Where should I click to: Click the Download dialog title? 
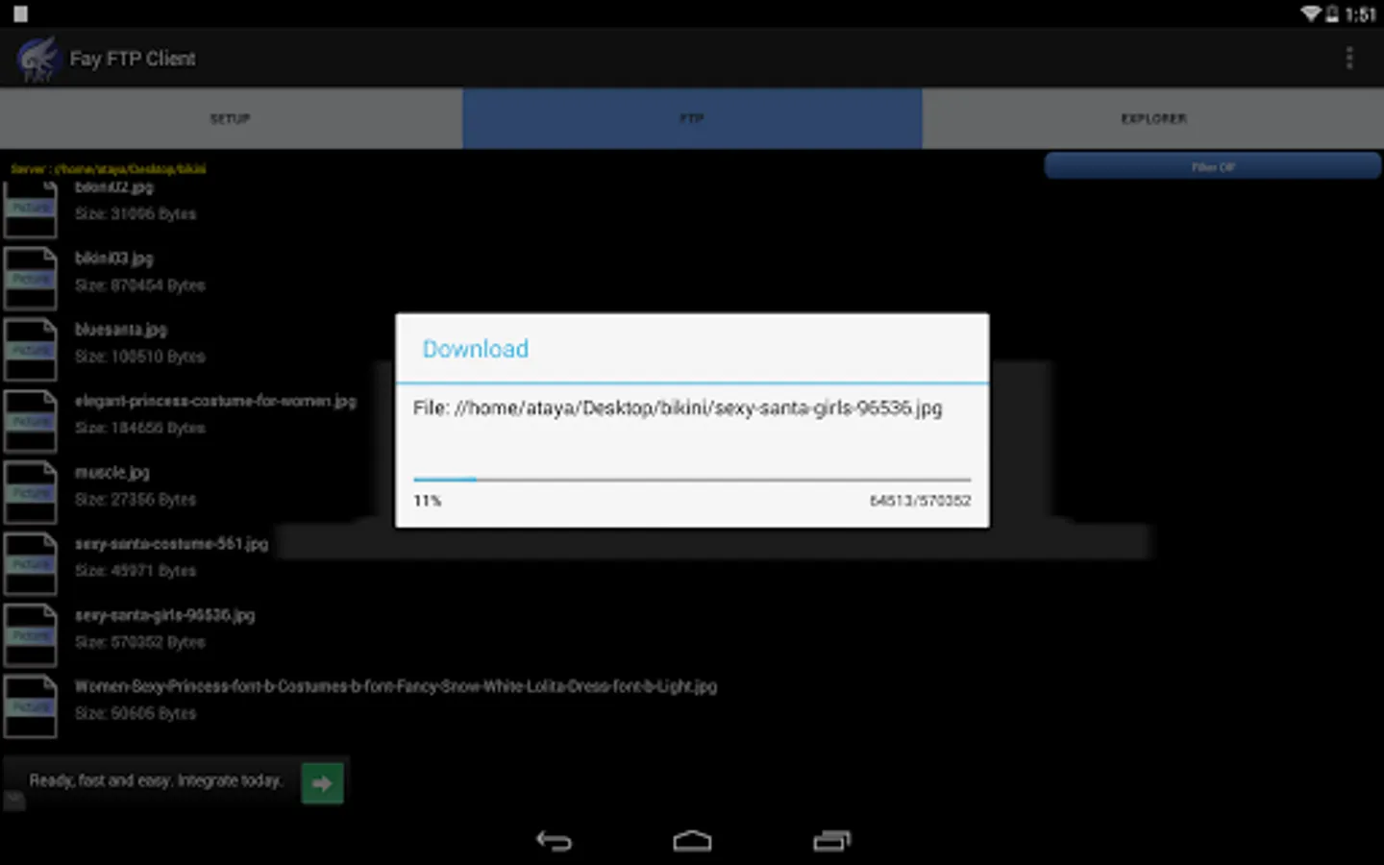476,349
